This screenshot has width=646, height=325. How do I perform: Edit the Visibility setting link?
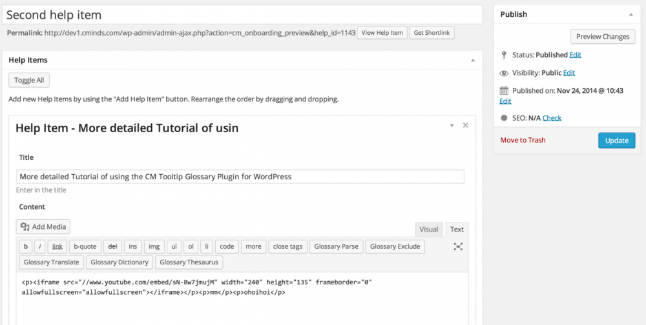click(x=569, y=73)
